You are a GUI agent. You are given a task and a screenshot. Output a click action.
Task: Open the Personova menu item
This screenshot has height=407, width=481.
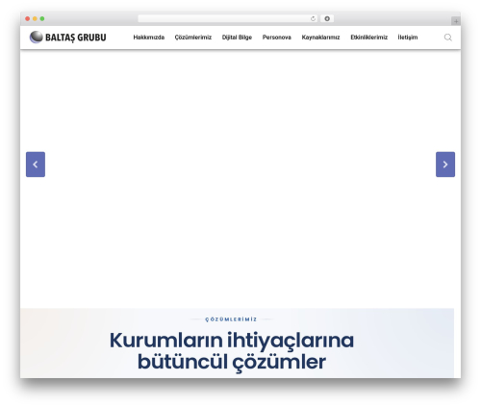[277, 38]
